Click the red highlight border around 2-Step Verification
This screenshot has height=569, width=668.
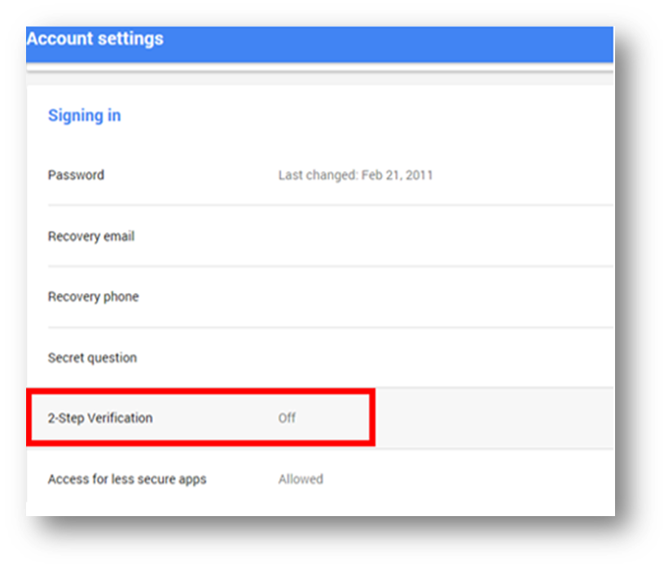(200, 391)
